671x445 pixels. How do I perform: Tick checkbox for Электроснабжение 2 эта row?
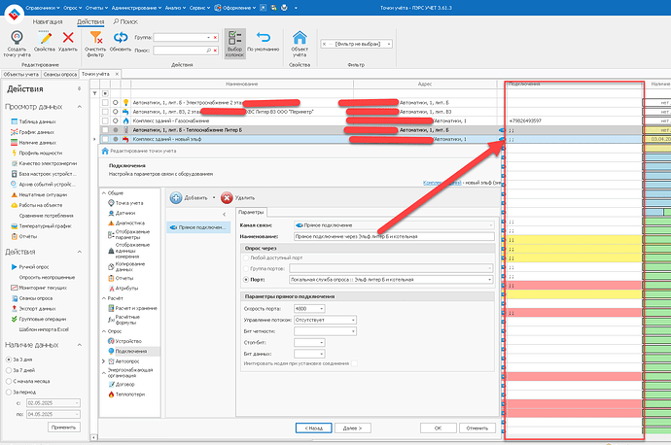click(105, 103)
